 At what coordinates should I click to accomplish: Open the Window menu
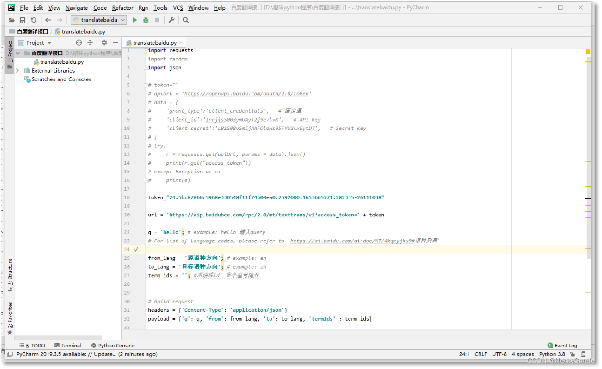pyautogui.click(x=199, y=8)
